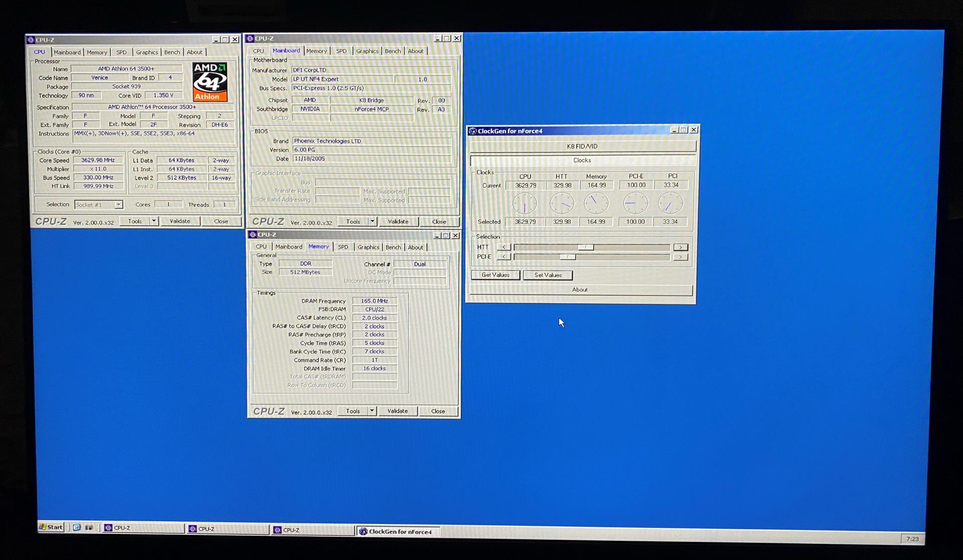
Task: Open Tools dropdown arrow in Memory window
Action: tap(372, 411)
